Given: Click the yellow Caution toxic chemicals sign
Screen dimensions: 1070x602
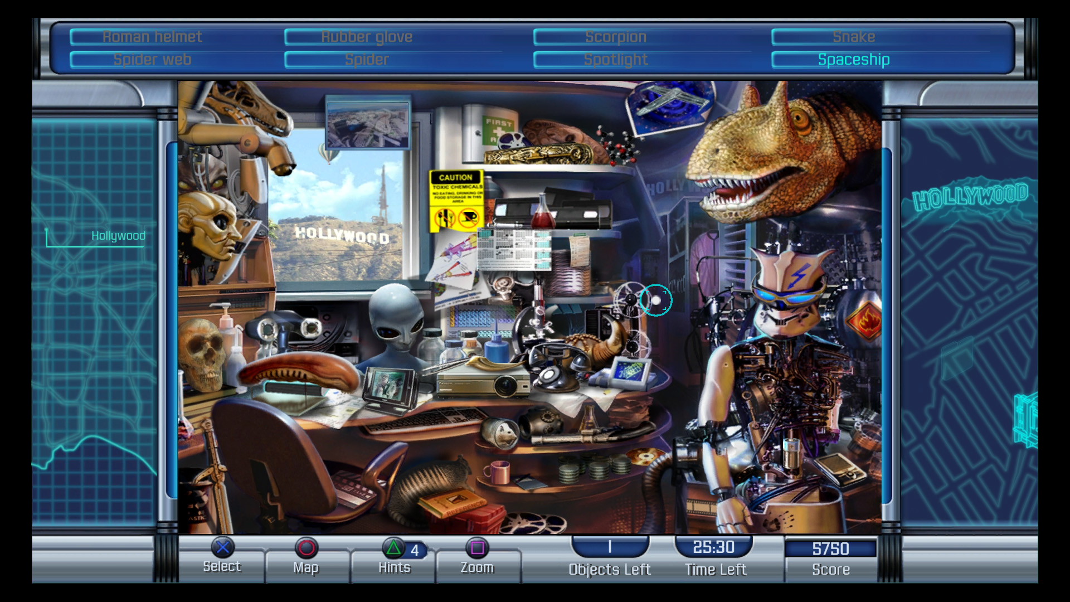Looking at the screenshot, I should coord(456,201).
